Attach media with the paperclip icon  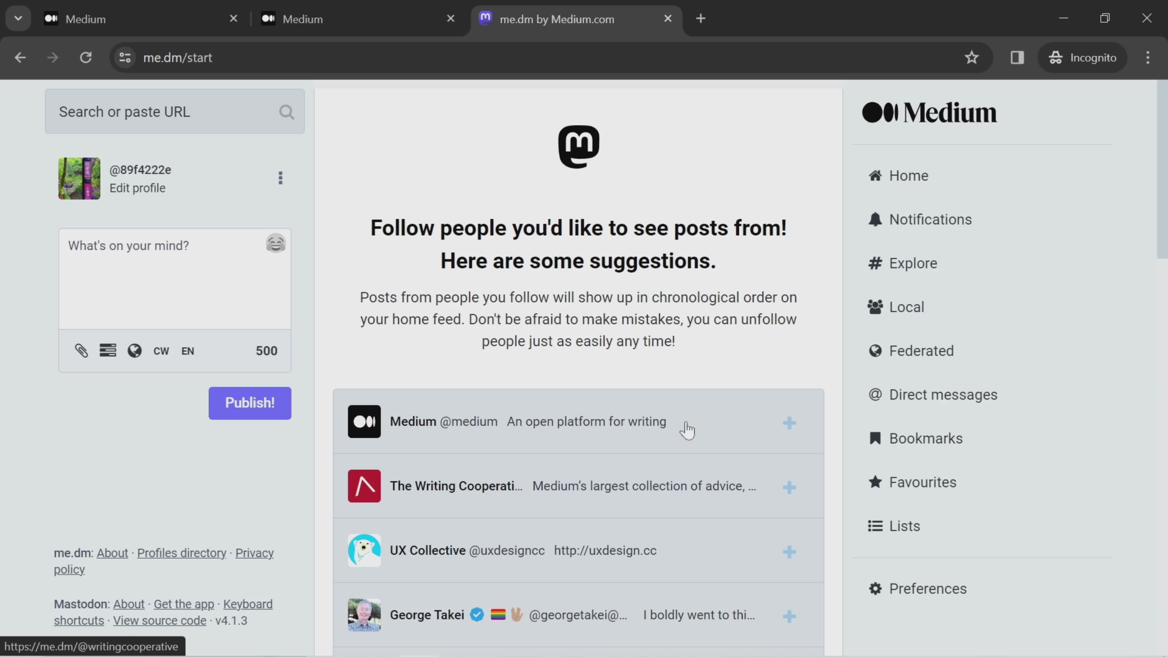81,350
